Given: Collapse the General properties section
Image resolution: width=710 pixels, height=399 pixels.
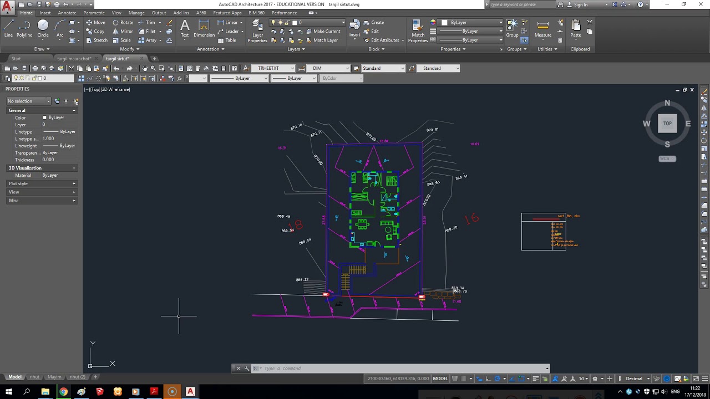Looking at the screenshot, I should [74, 110].
